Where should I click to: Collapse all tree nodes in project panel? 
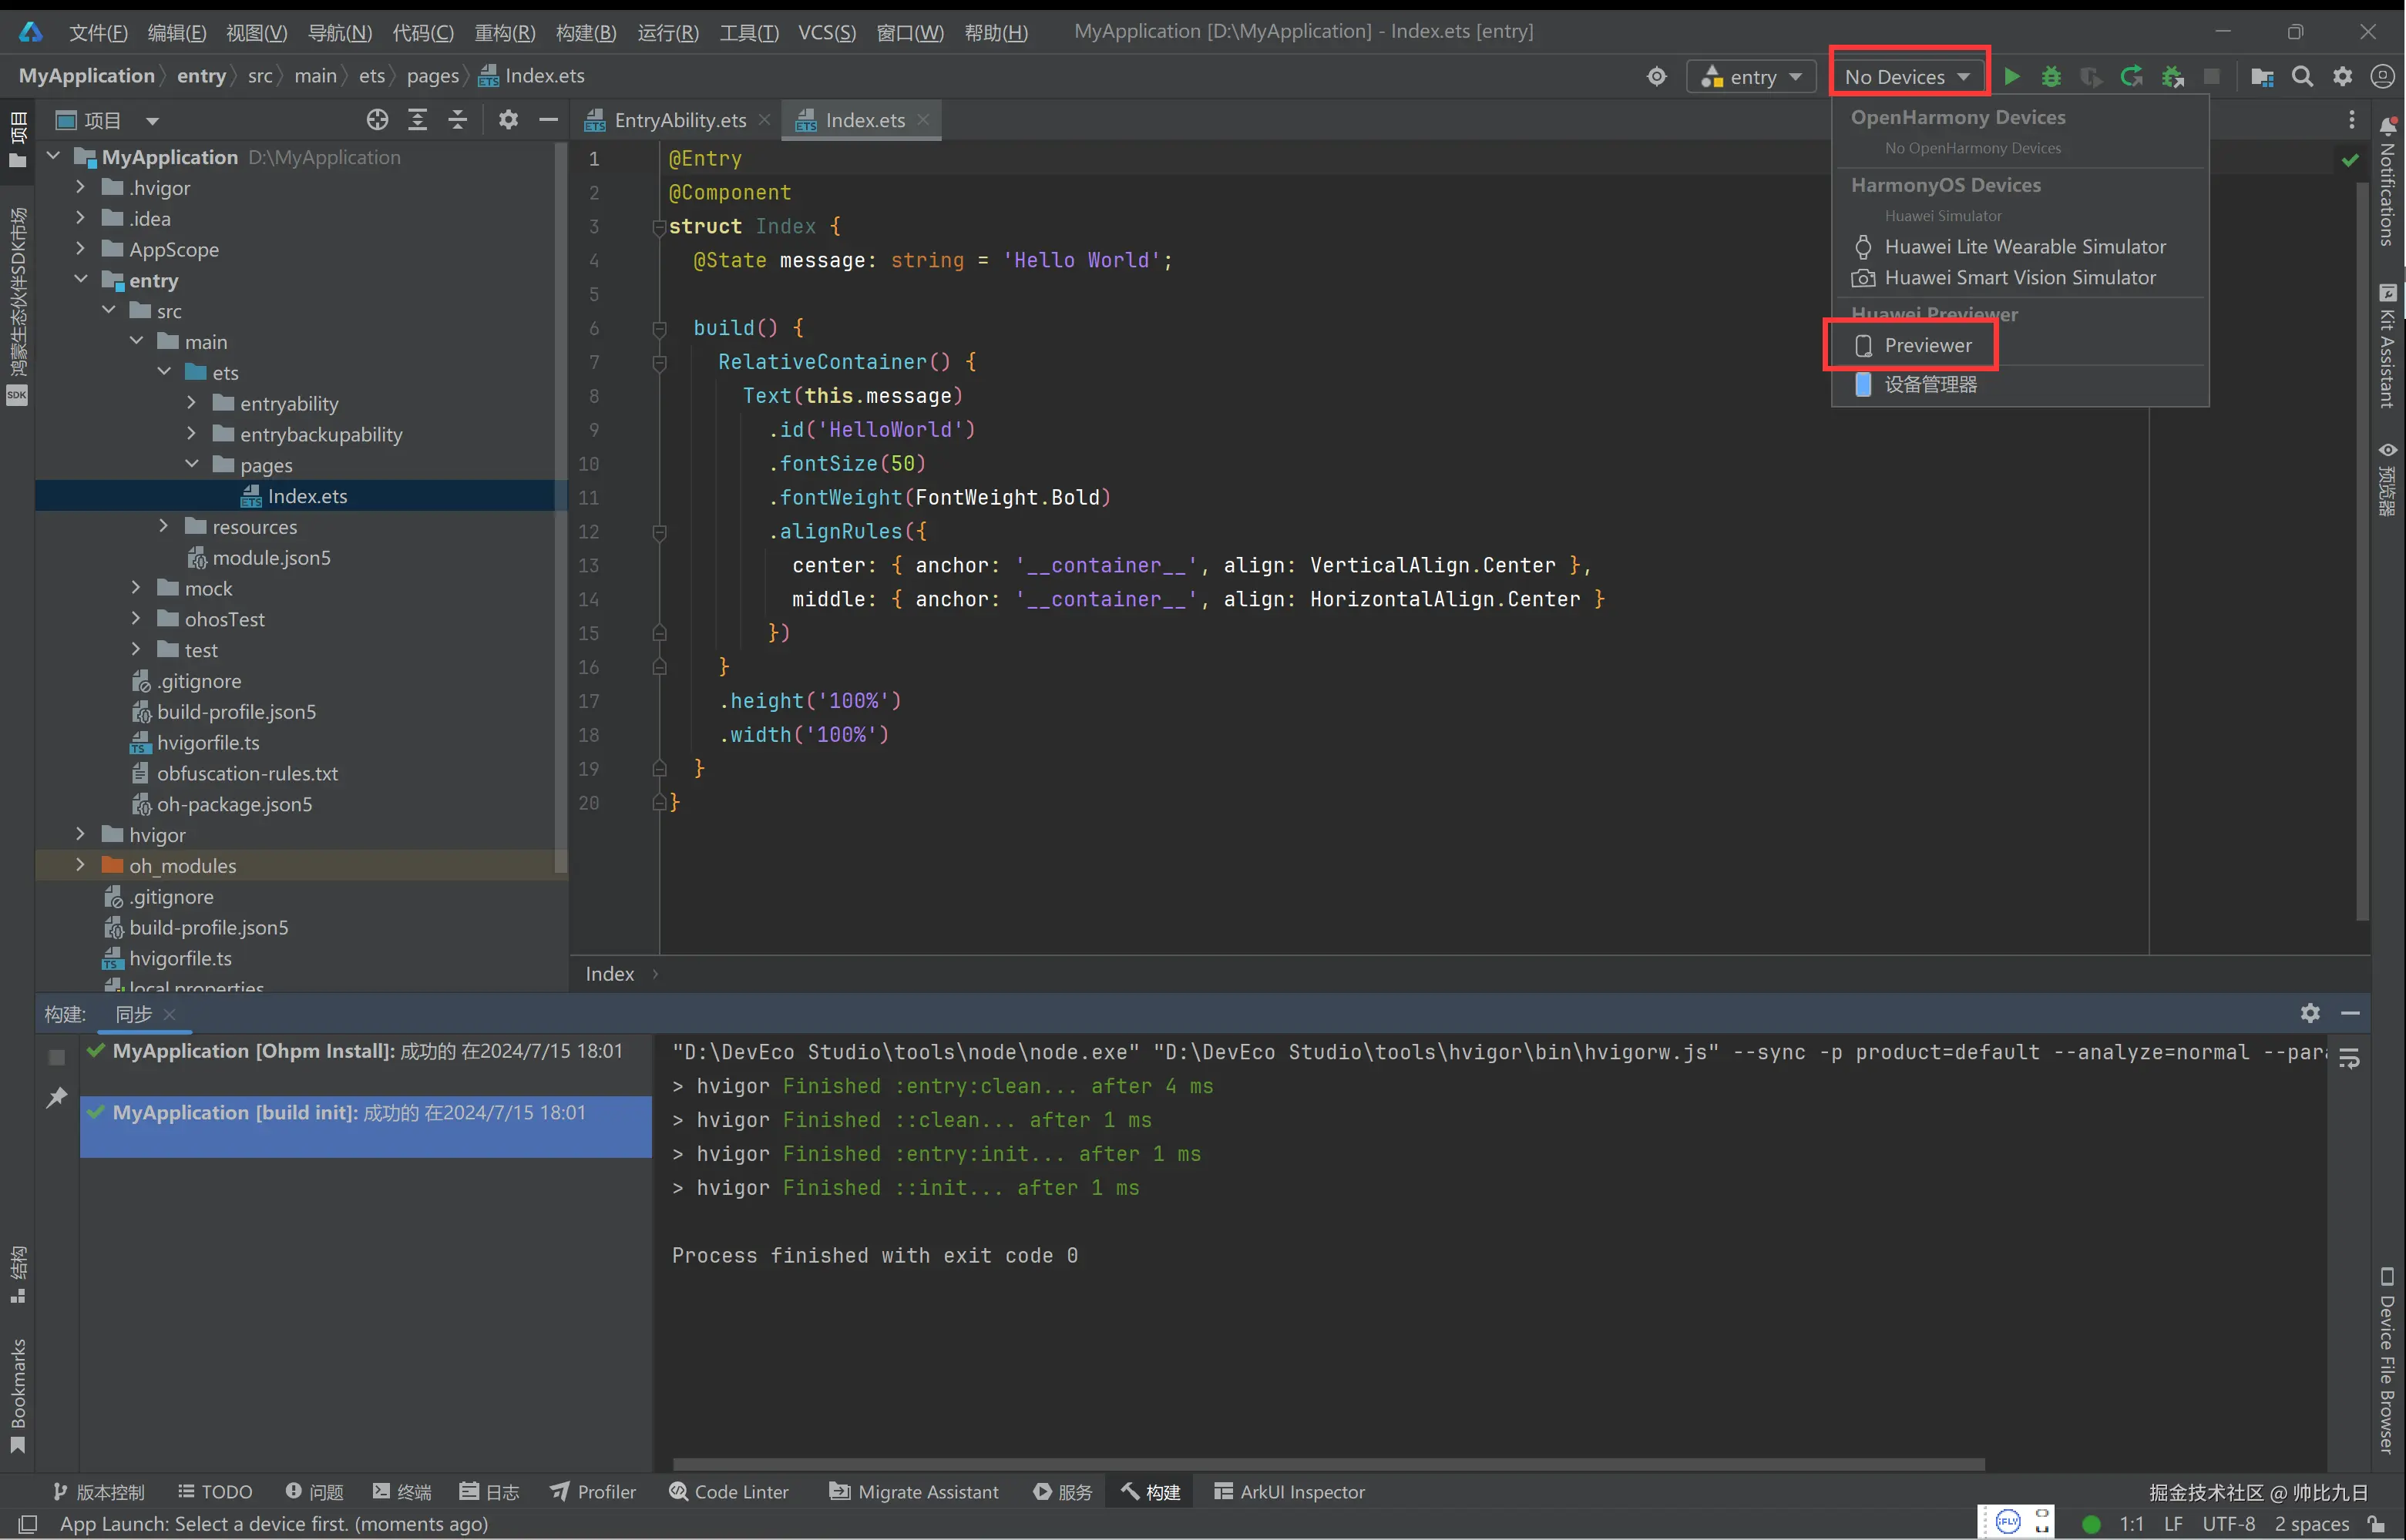(x=457, y=121)
